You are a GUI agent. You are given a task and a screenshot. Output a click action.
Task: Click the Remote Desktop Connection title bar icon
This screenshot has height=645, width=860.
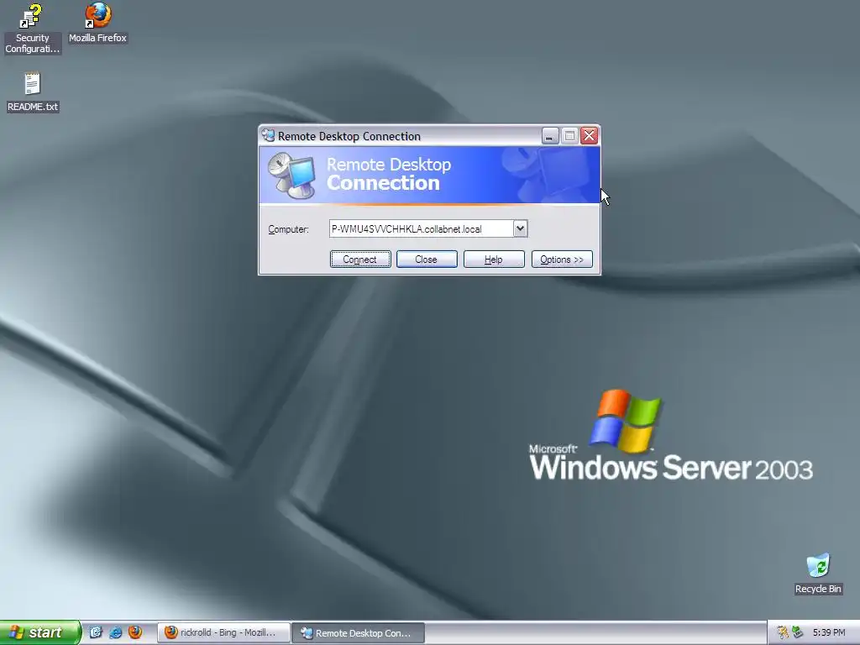pyautogui.click(x=268, y=135)
